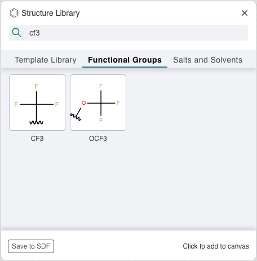The width and height of the screenshot is (257, 261).
Task: Click the OCF3 label under its thumbnail
Action: (98, 139)
